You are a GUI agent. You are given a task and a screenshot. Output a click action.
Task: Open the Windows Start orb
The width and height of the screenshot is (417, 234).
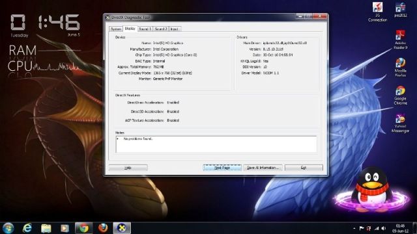point(8,228)
